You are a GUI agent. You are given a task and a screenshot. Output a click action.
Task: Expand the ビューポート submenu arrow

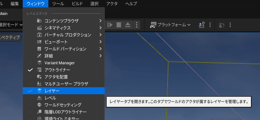[101, 42]
